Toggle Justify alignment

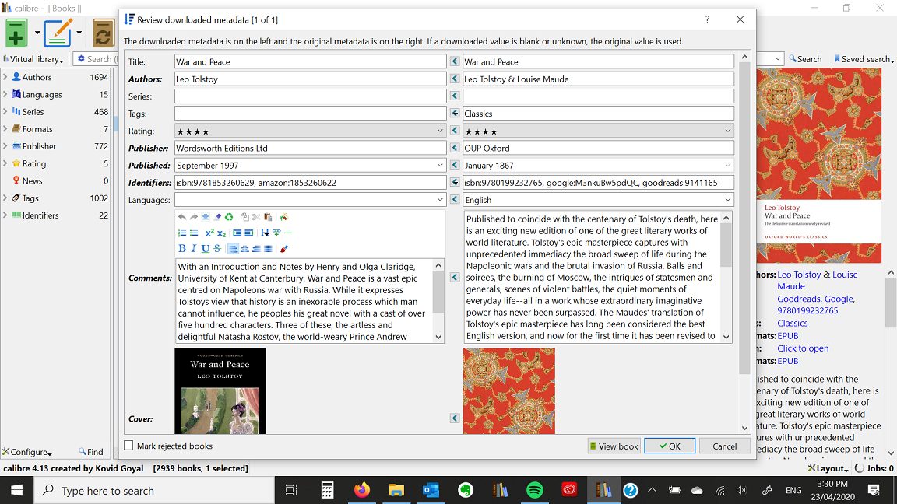tap(268, 249)
